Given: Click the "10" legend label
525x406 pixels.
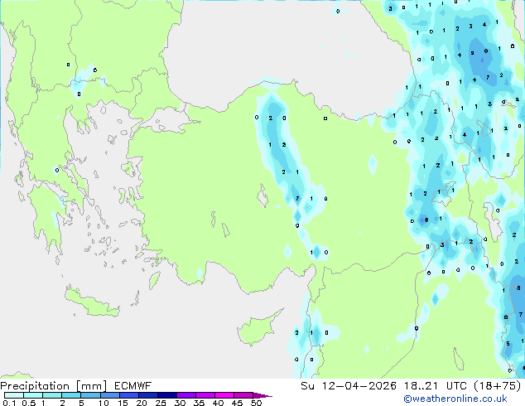Looking at the screenshot, I should (104, 403).
